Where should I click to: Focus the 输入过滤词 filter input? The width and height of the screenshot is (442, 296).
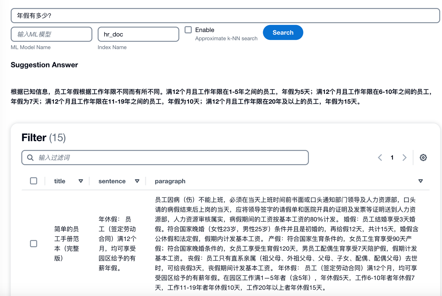pos(165,158)
